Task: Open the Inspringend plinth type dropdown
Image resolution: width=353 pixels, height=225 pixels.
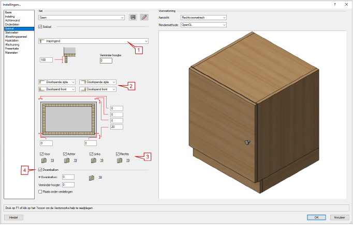Action: [94, 41]
